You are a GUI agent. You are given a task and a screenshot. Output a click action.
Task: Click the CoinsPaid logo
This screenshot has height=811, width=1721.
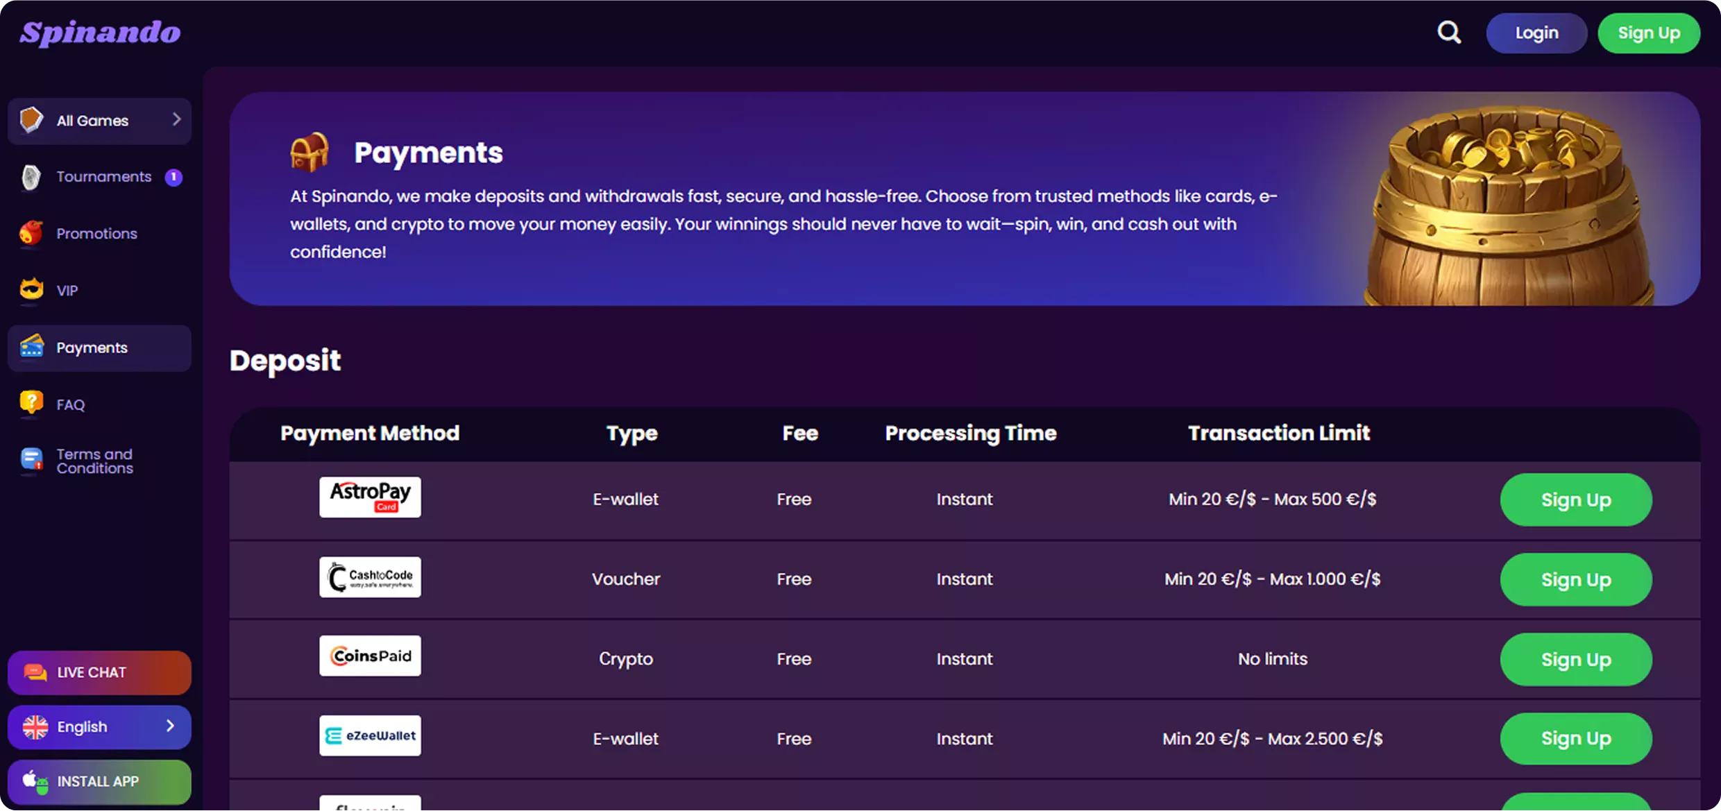[x=370, y=656]
